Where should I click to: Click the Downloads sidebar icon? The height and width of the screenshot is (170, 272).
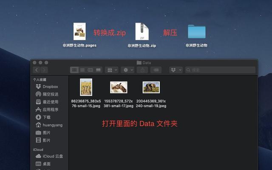(x=38, y=117)
